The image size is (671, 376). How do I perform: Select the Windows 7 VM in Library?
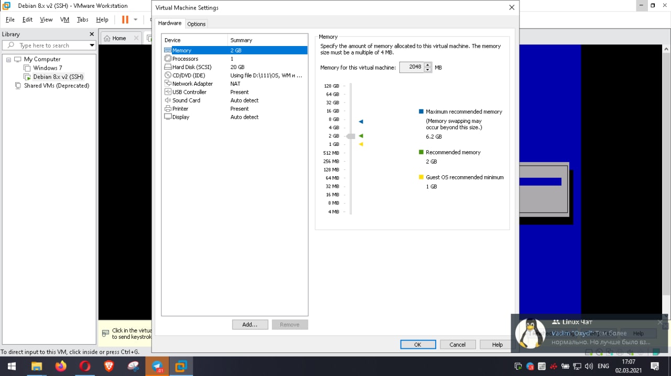click(47, 68)
